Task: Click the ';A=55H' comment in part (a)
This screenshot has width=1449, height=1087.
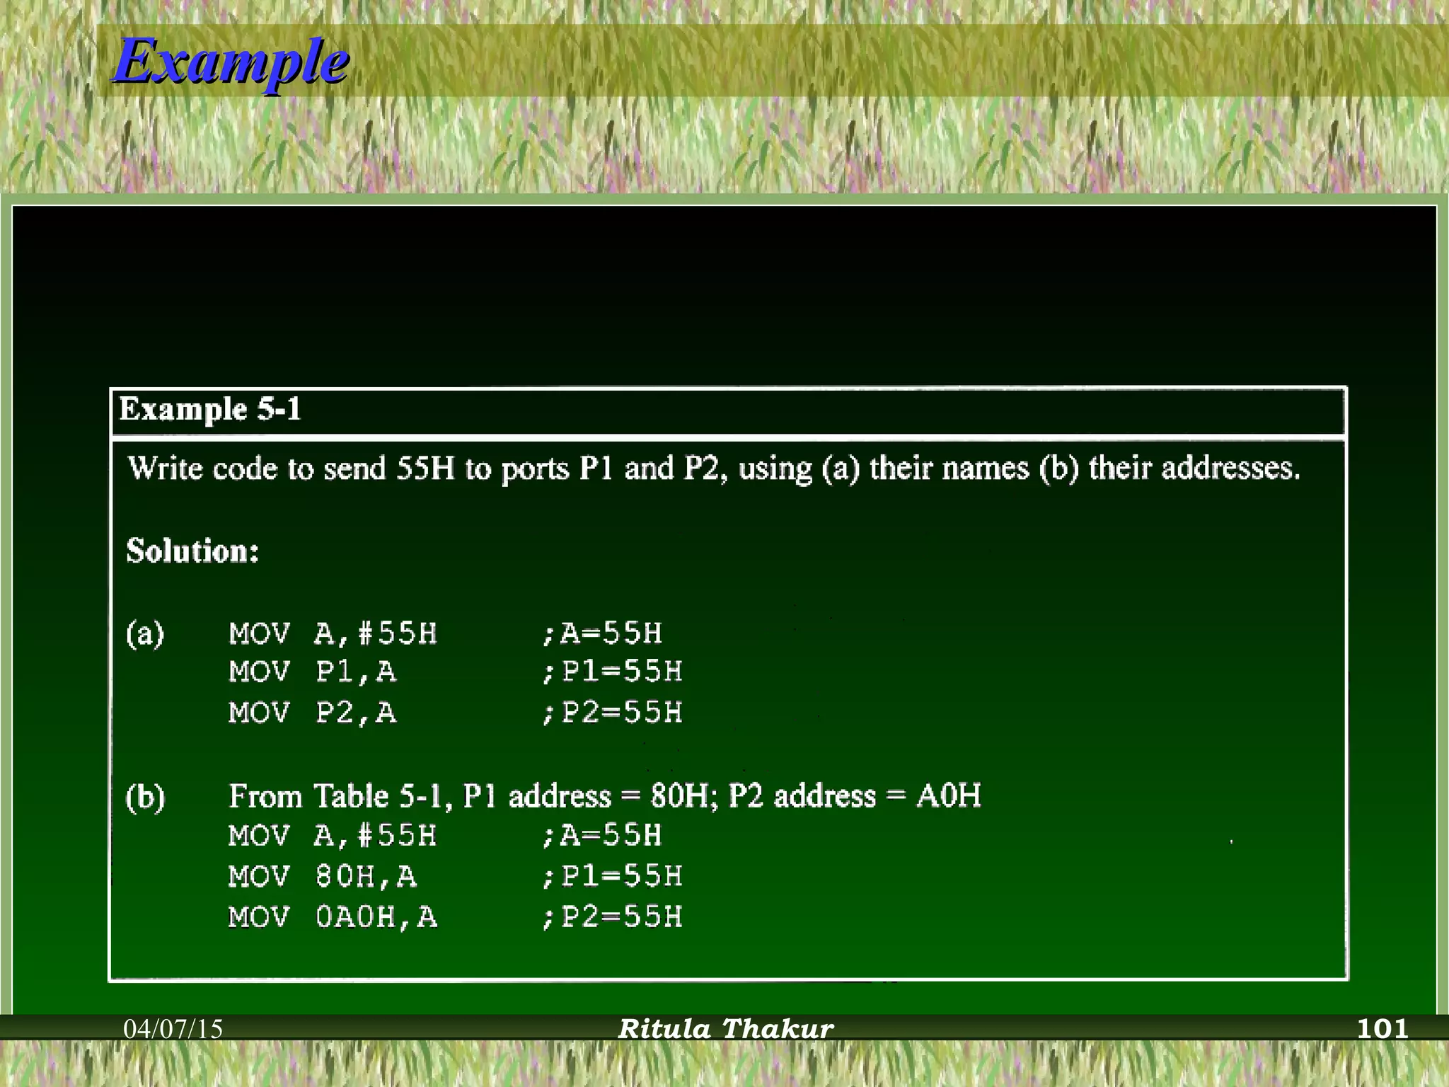Action: [602, 633]
